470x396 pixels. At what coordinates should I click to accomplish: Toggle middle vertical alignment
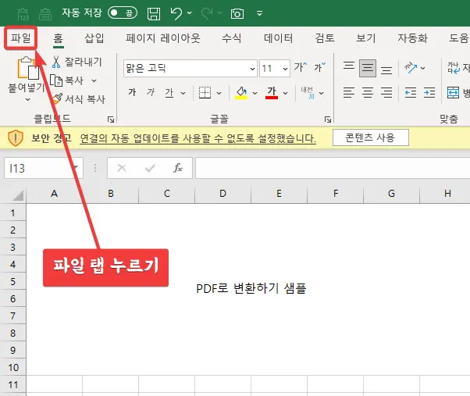point(368,69)
